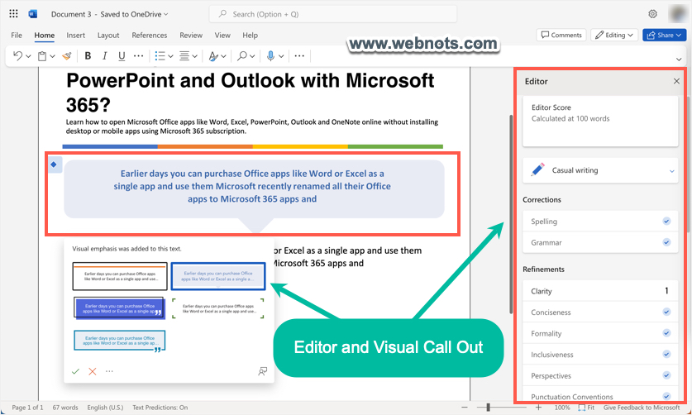The image size is (692, 415).
Task: Open the Editing mode dropdown
Action: (613, 36)
